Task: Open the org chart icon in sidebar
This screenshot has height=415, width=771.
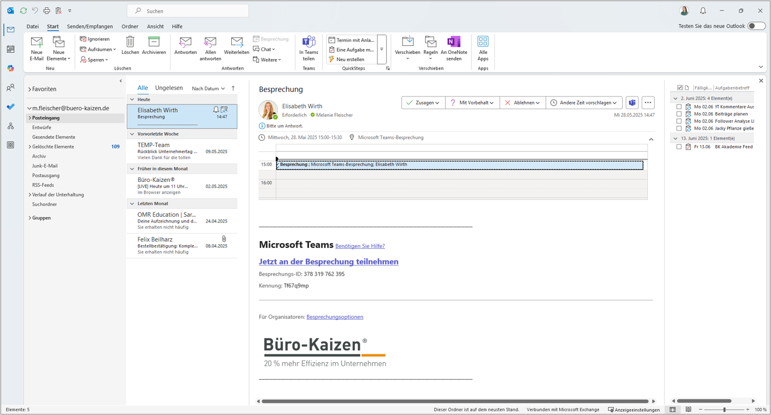Action: [x=11, y=126]
